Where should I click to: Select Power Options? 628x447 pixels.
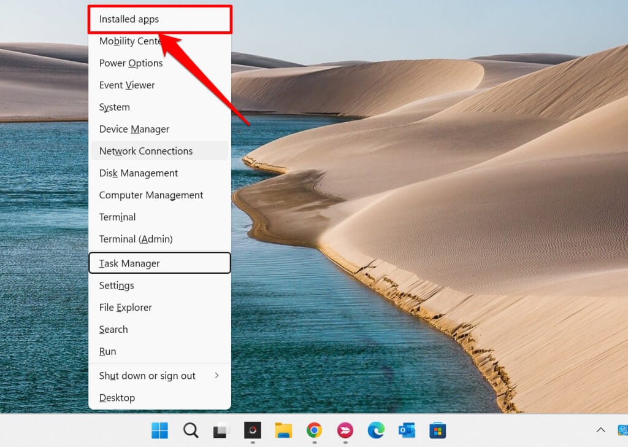[x=159, y=63]
